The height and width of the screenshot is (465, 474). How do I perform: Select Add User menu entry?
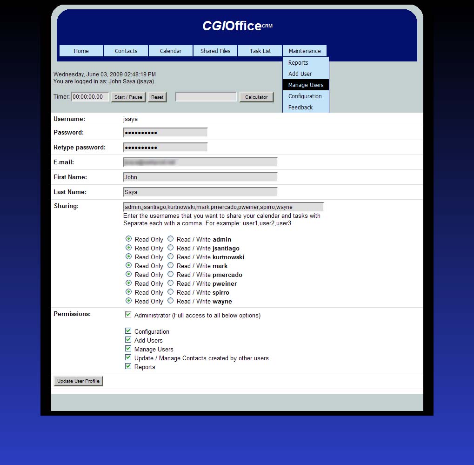click(306, 74)
